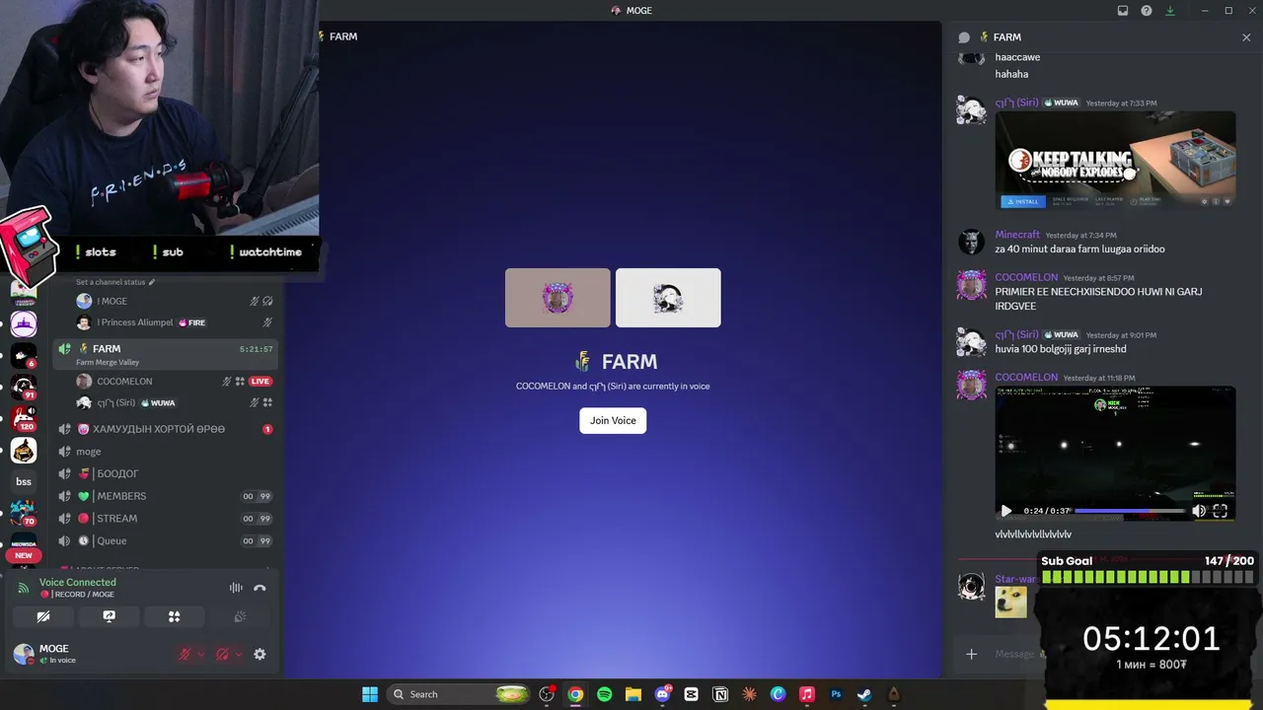Join the MEMBERS voice channel
This screenshot has width=1263, height=710.
tap(166, 496)
